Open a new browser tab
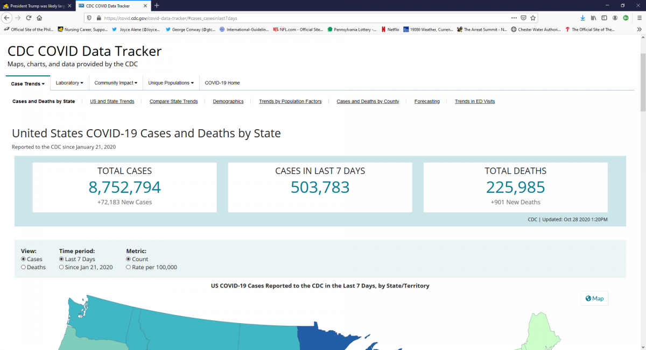Image resolution: width=646 pixels, height=350 pixels. [x=157, y=5]
